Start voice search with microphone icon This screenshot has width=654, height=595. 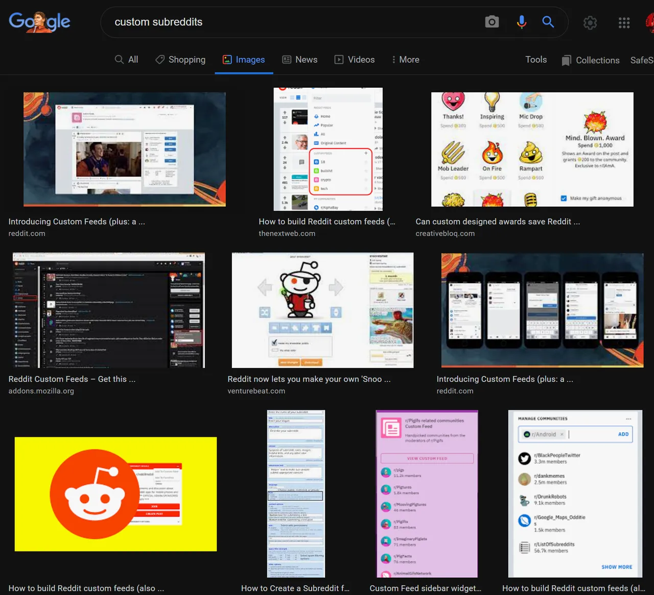tap(521, 22)
